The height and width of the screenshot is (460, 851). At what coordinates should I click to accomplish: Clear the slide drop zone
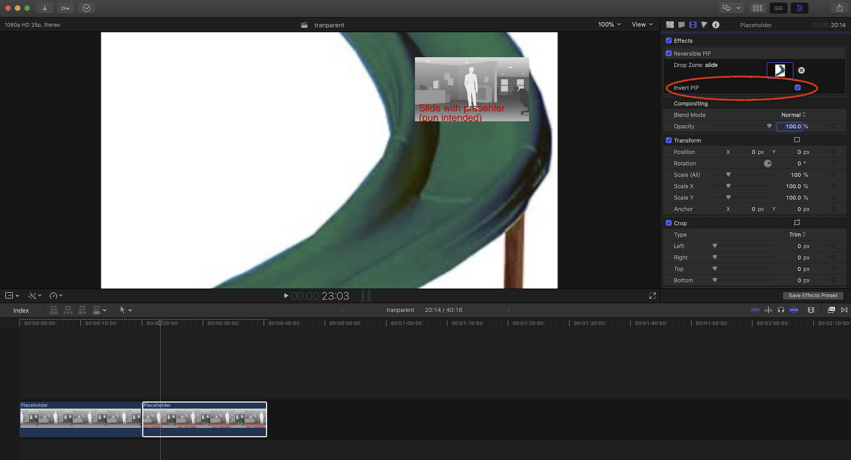[x=802, y=70]
